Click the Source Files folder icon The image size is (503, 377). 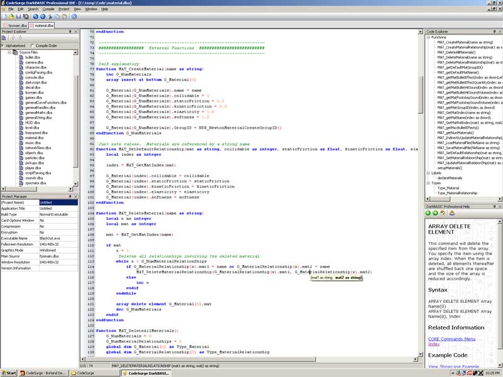pyautogui.click(x=15, y=52)
